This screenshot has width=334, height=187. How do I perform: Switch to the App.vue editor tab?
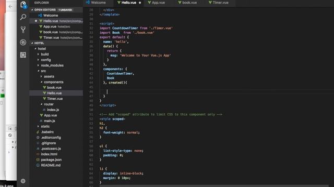pyautogui.click(x=158, y=3)
